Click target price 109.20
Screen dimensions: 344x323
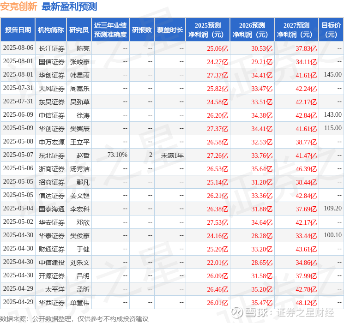point(333,208)
